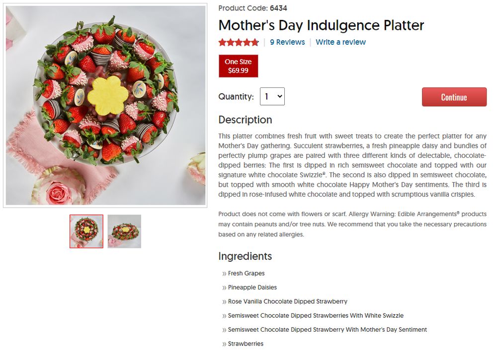Open the Quantity dropdown
Screen dimensions: 497x355
coord(272,96)
